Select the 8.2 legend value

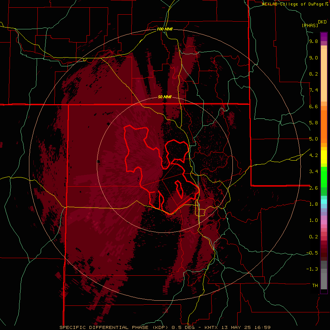(x=313, y=74)
